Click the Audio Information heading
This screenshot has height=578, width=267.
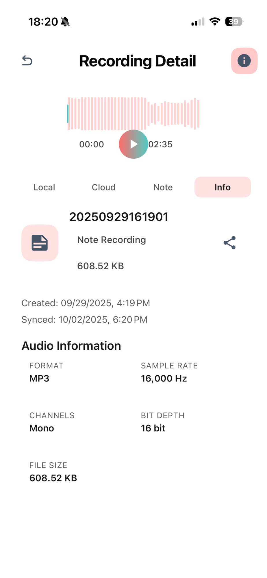71,346
